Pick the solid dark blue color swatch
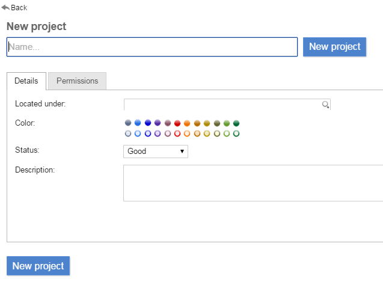383x285 pixels. tap(148, 123)
